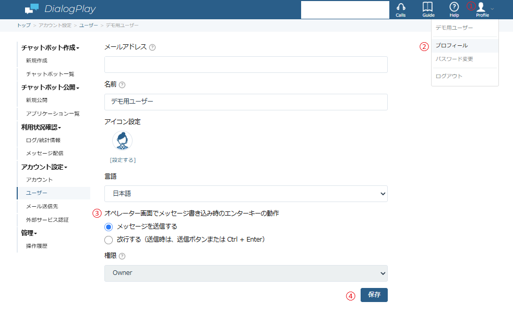Go to トップ in the breadcrumb
This screenshot has height=314, width=513.
tap(24, 26)
